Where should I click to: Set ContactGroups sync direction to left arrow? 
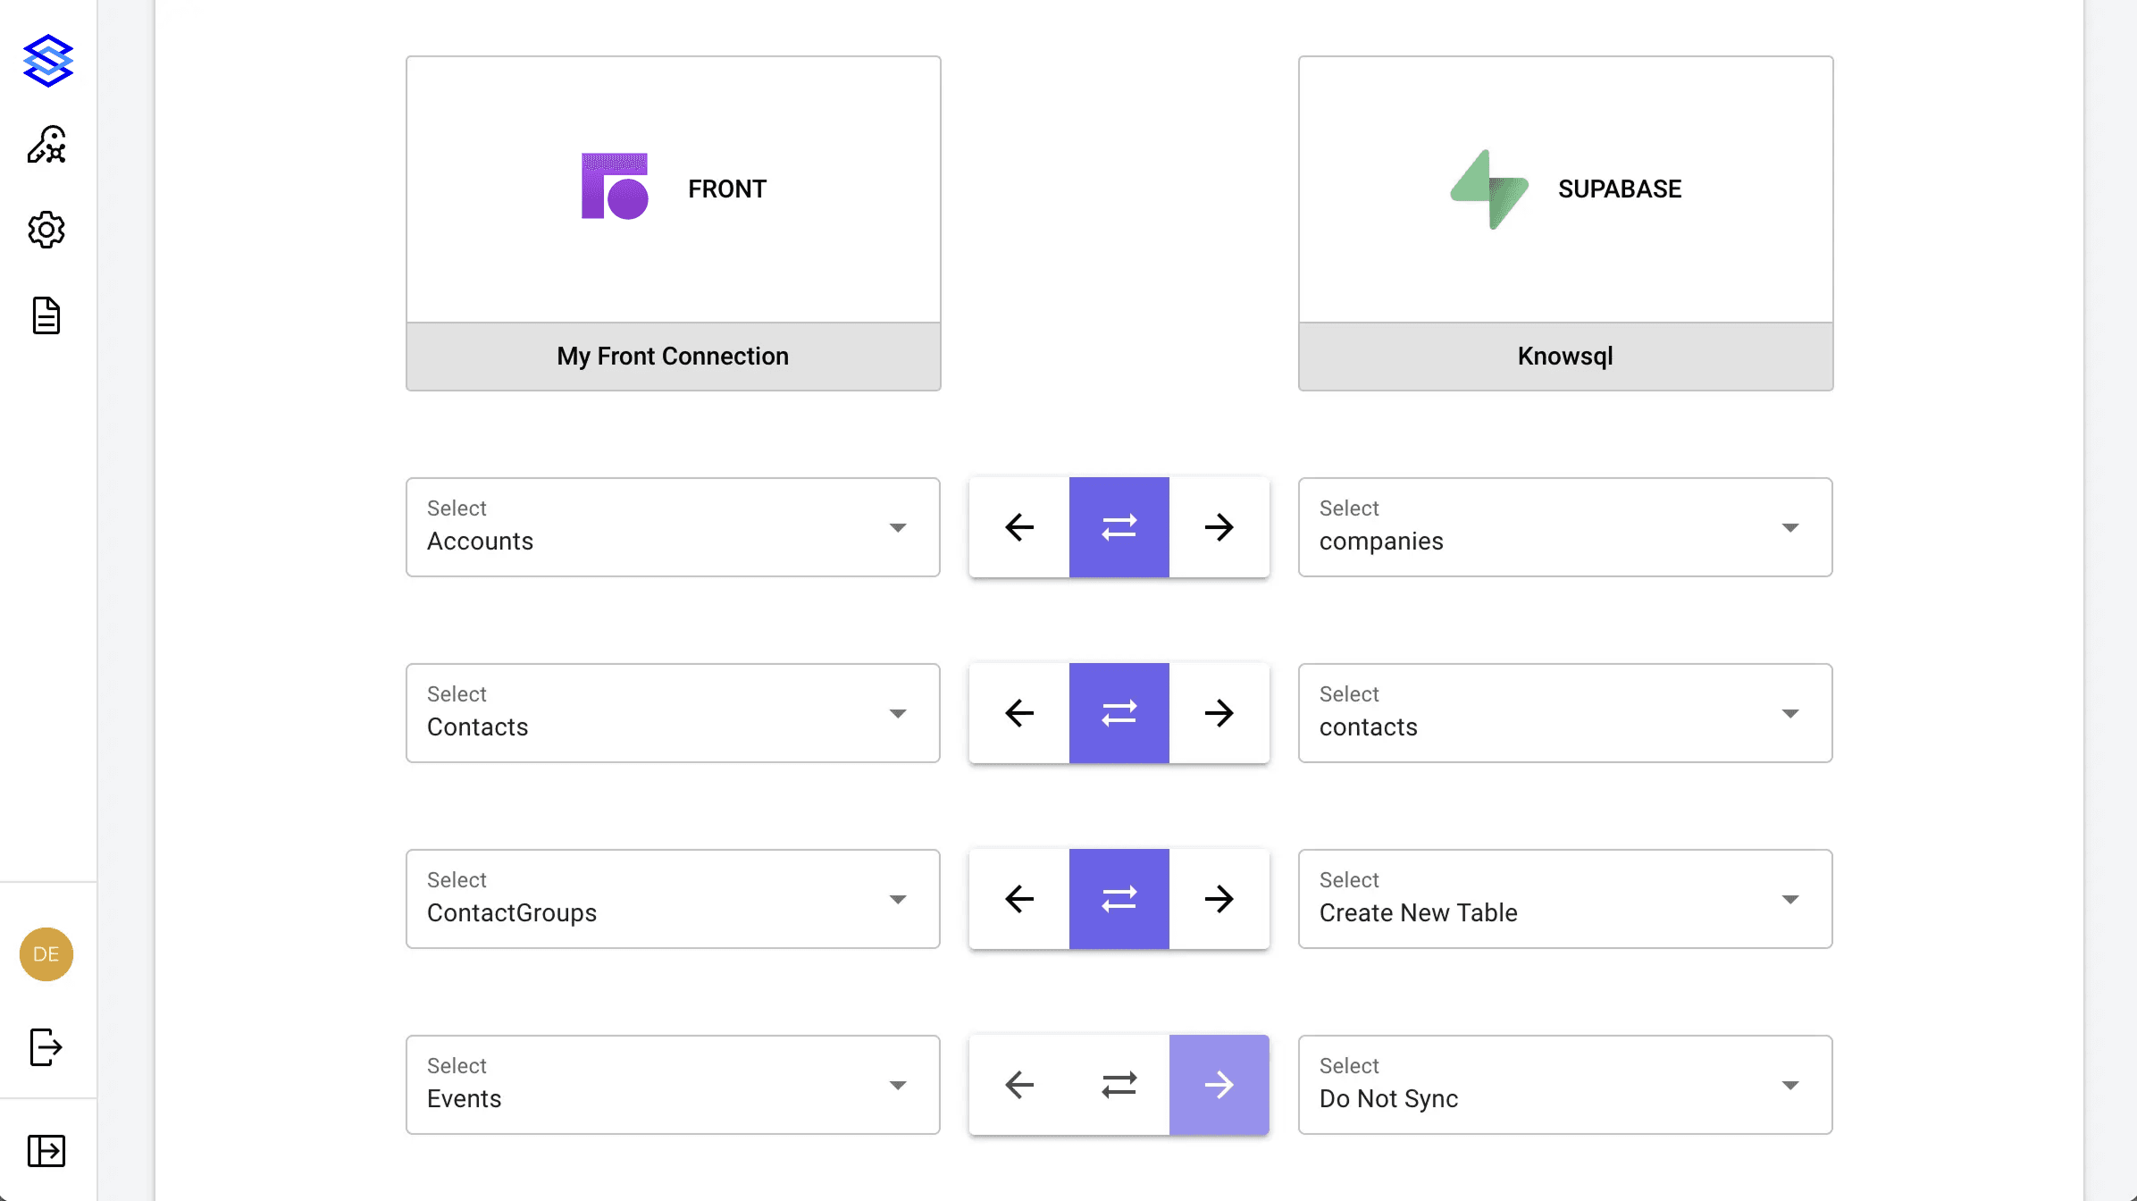pyautogui.click(x=1019, y=899)
